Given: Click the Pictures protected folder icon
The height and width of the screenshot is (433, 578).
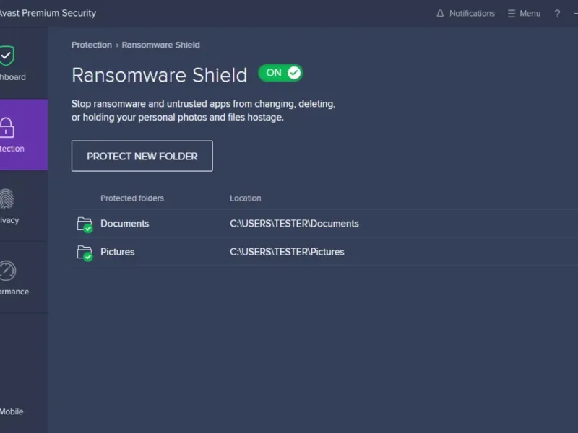Looking at the screenshot, I should pos(85,253).
